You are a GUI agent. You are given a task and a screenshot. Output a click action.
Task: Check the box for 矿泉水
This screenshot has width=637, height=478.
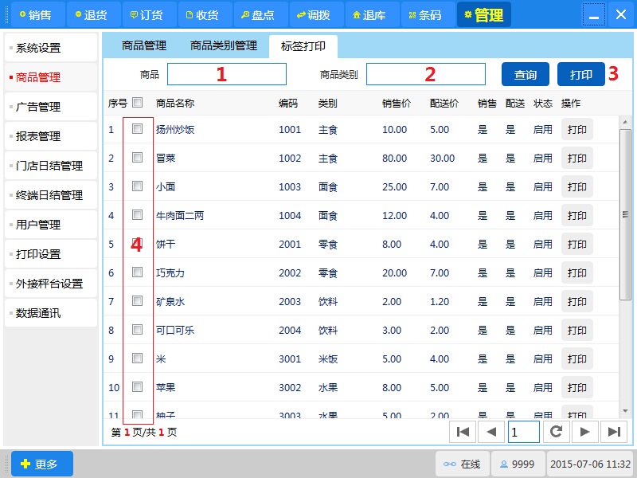[137, 301]
